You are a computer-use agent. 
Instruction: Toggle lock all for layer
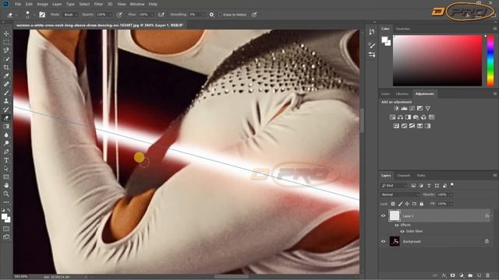421,204
